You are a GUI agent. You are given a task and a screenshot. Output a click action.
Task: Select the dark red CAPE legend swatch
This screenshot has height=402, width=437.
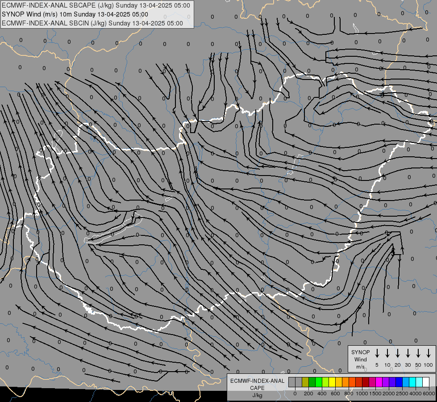366,382
